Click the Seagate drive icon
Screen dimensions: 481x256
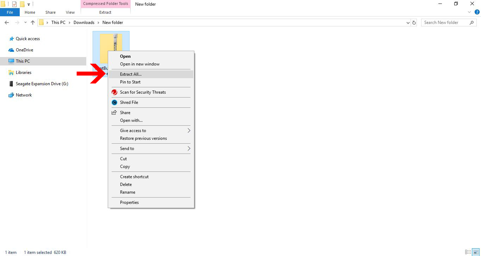coord(11,84)
